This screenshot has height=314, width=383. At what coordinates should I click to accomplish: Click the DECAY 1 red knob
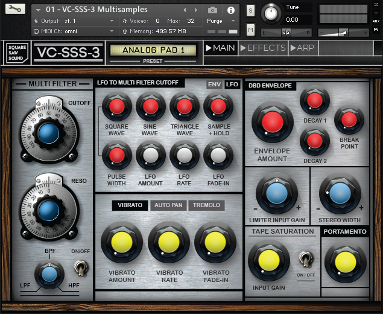315,100
